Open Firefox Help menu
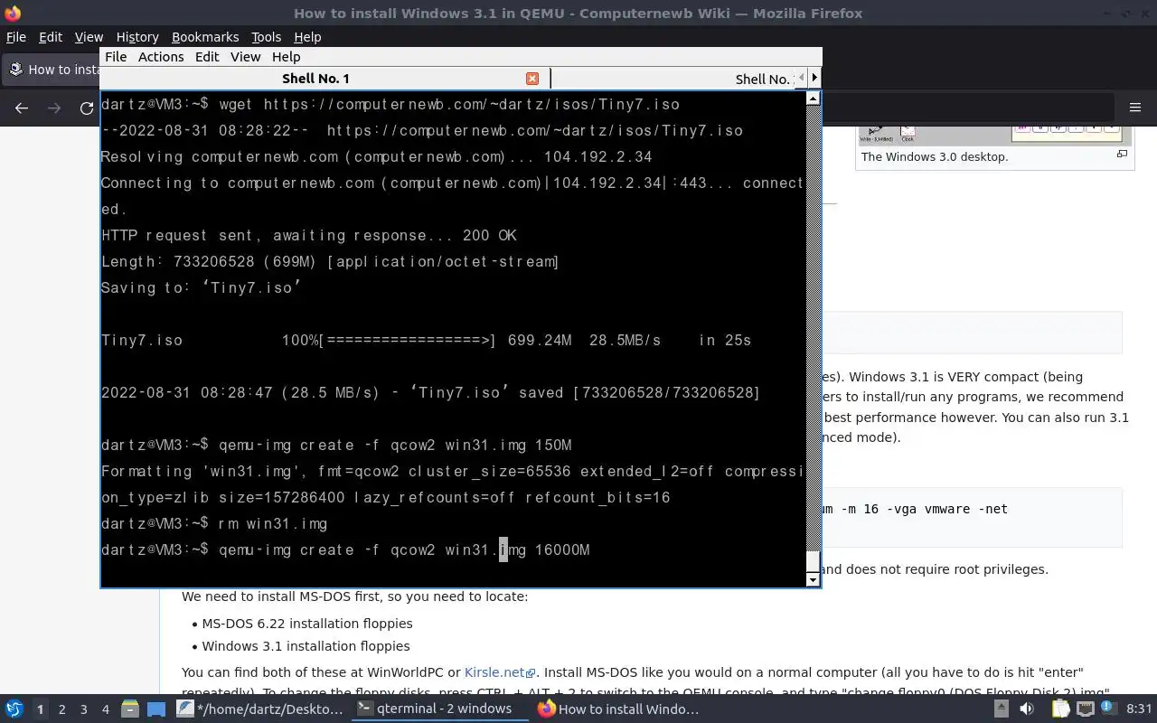The image size is (1157, 723). [307, 37]
